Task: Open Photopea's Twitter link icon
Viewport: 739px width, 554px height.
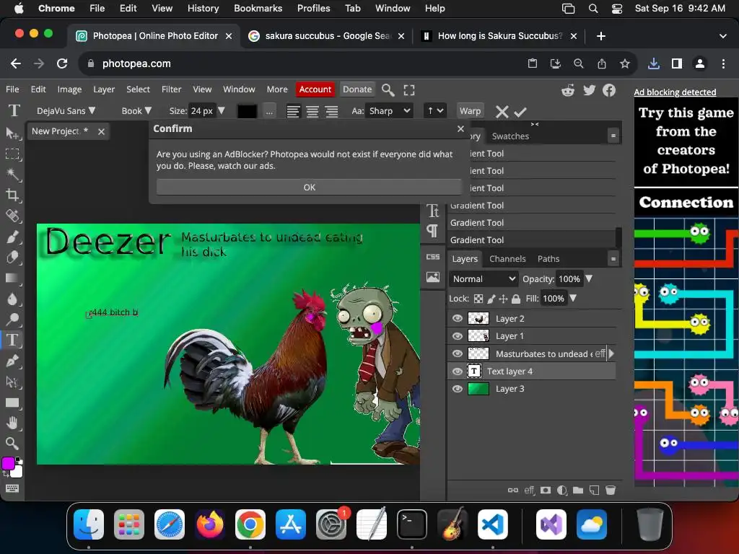Action: pyautogui.click(x=589, y=90)
